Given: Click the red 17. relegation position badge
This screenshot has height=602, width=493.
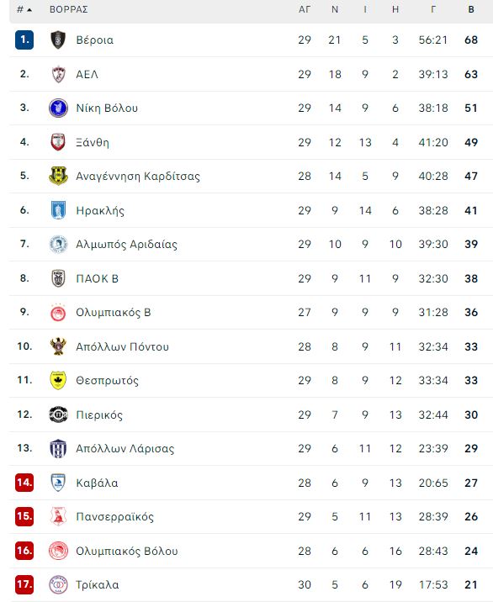Looking at the screenshot, I should (x=24, y=584).
